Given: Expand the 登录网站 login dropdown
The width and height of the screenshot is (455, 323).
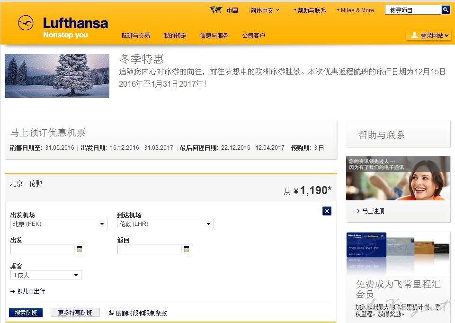Looking at the screenshot, I should 428,36.
